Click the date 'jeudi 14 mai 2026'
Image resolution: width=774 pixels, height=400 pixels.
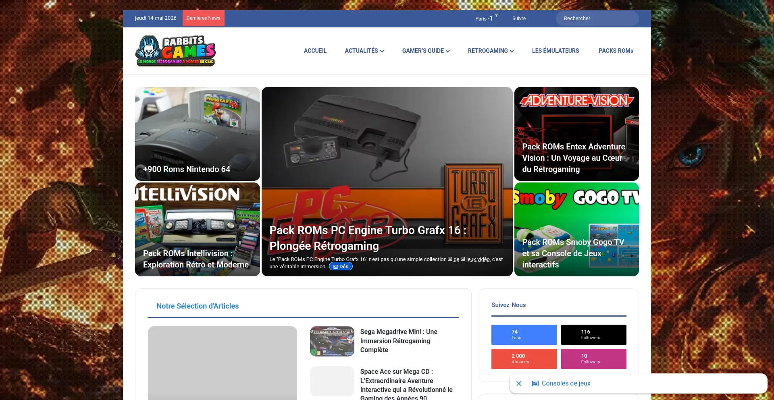(x=156, y=18)
